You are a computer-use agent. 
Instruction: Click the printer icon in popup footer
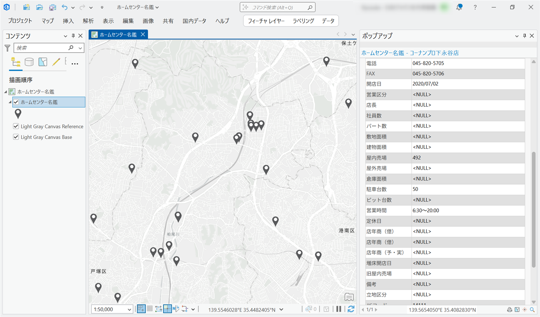point(510,310)
